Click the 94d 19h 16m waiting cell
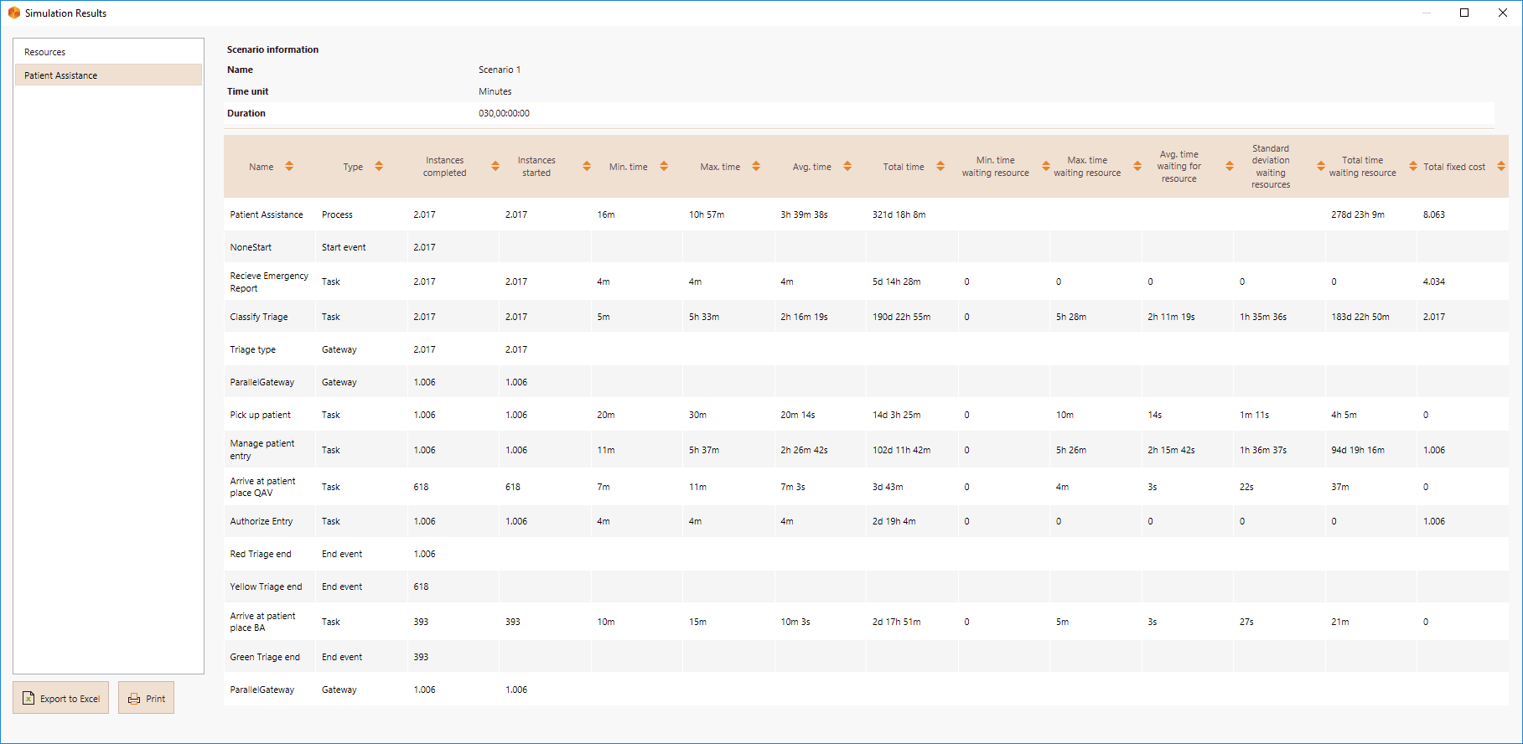This screenshot has width=1523, height=744. [1358, 450]
